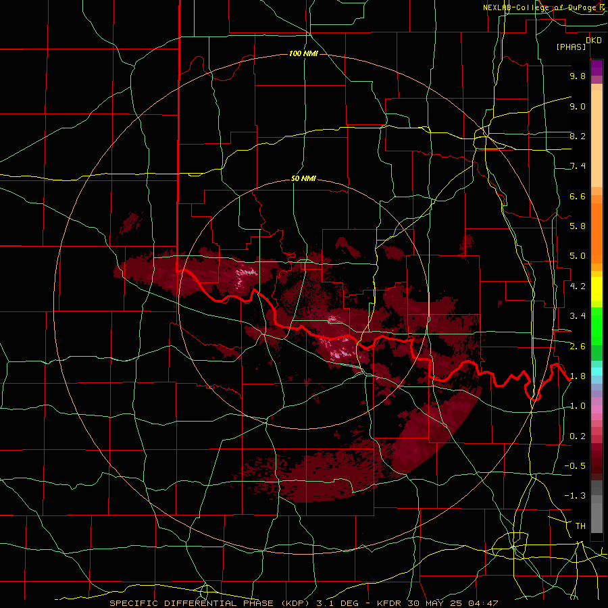The width and height of the screenshot is (608, 608).
Task: Click the 4.2 legend value
Action: click(x=578, y=286)
